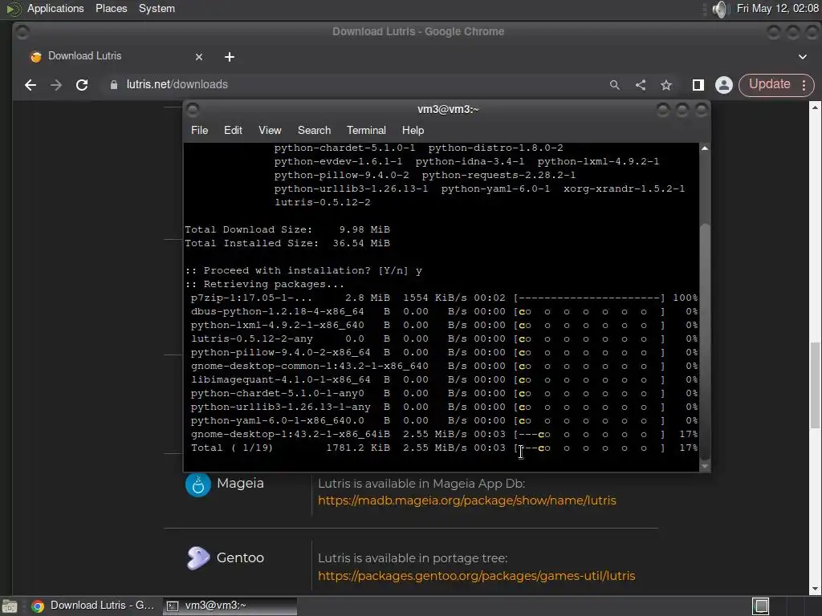Click the show desktop icon in taskbar
This screenshot has width=822, height=616.
point(10,606)
